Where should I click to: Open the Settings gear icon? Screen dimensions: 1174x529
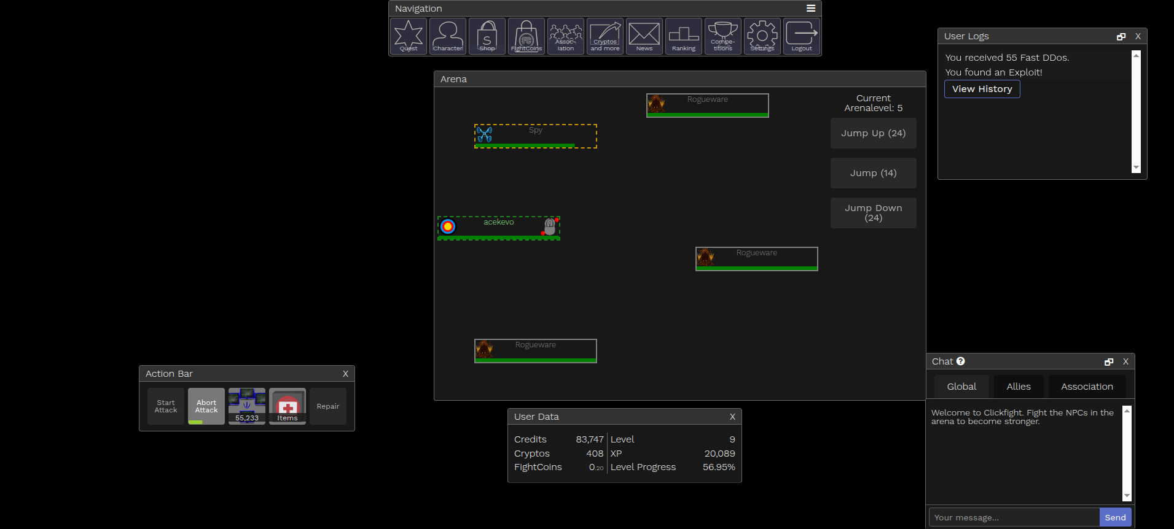click(762, 36)
